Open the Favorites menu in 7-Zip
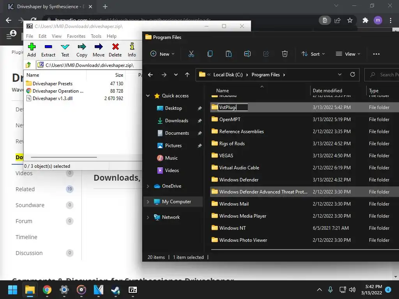399x299 pixels. click(x=76, y=36)
